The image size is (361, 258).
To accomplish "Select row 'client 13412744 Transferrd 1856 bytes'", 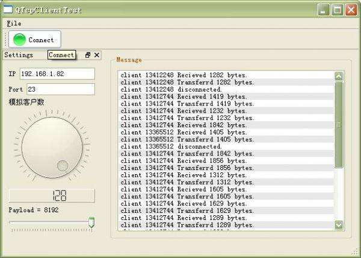I will [226, 168].
